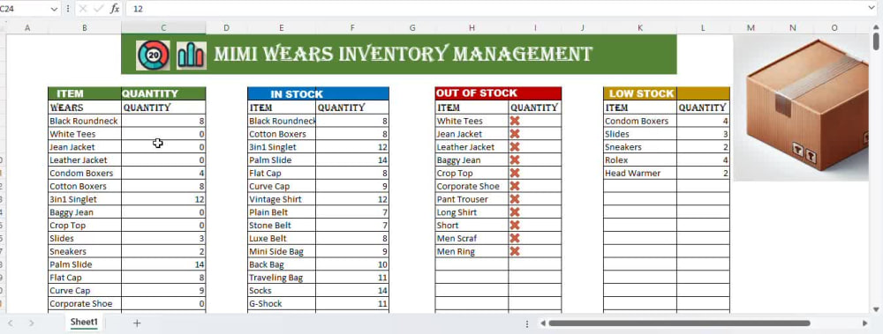This screenshot has height=334, width=883.
Task: Select the Back Bag cell
Action: coord(282,264)
